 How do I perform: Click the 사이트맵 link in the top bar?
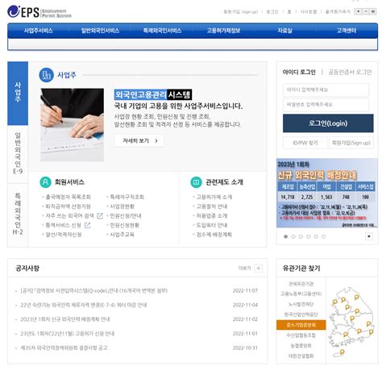coord(309,12)
